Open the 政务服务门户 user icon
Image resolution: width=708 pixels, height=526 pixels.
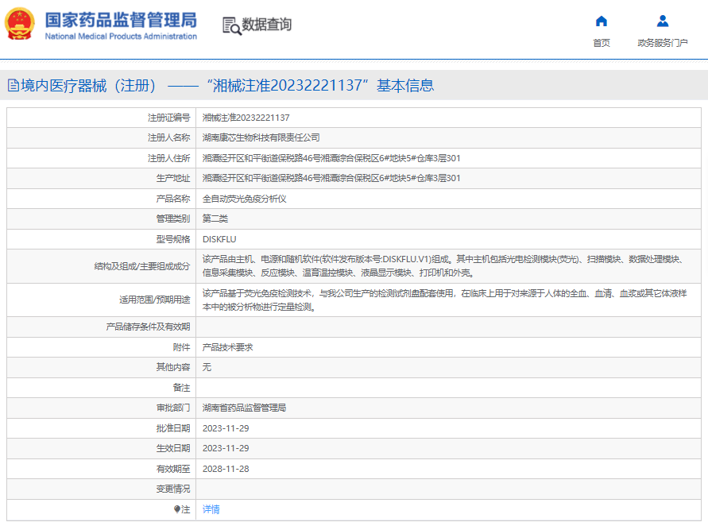point(663,21)
